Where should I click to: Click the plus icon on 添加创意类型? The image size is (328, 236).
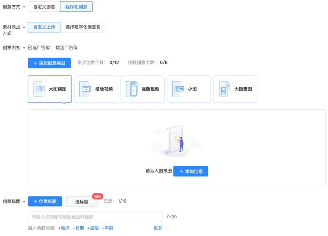(x=35, y=63)
